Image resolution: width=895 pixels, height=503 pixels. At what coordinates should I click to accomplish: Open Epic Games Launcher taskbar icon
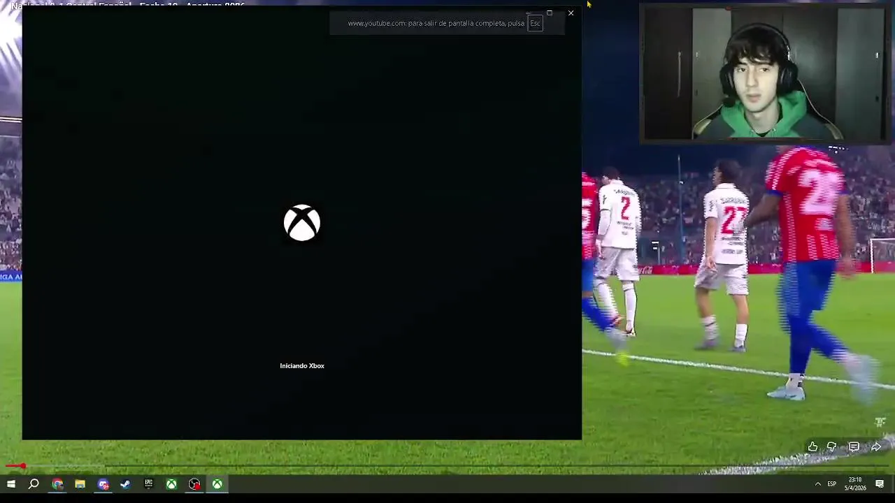148,483
